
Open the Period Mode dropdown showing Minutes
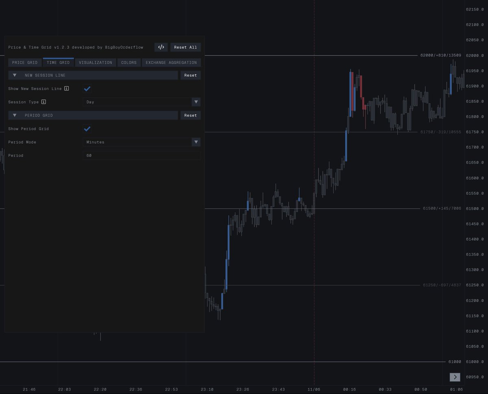coord(142,142)
